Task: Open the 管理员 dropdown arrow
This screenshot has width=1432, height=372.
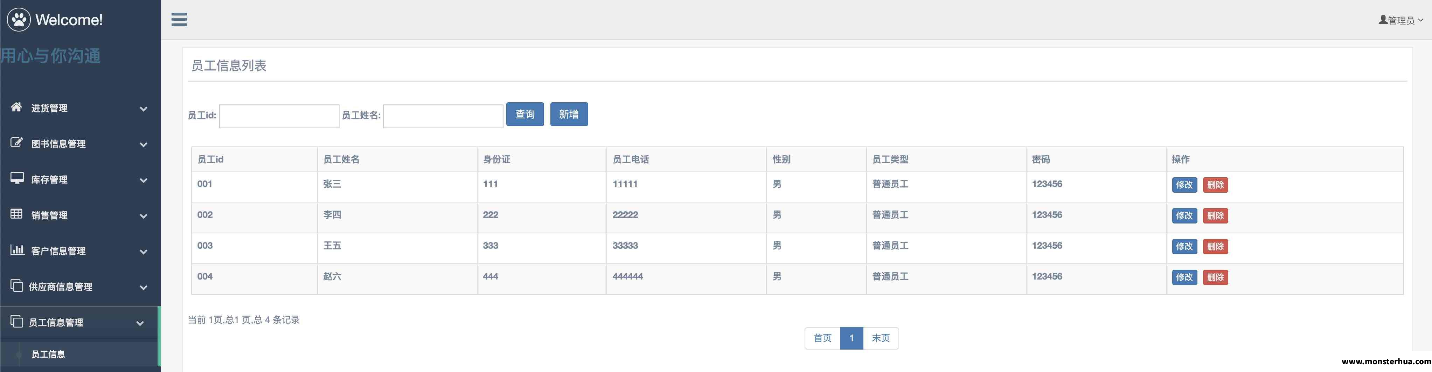Action: click(x=1420, y=20)
